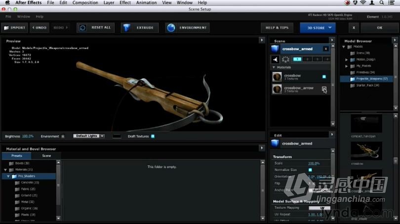Click the Extrude cube icon
This screenshot has height=224, width=400.
pyautogui.click(x=127, y=28)
